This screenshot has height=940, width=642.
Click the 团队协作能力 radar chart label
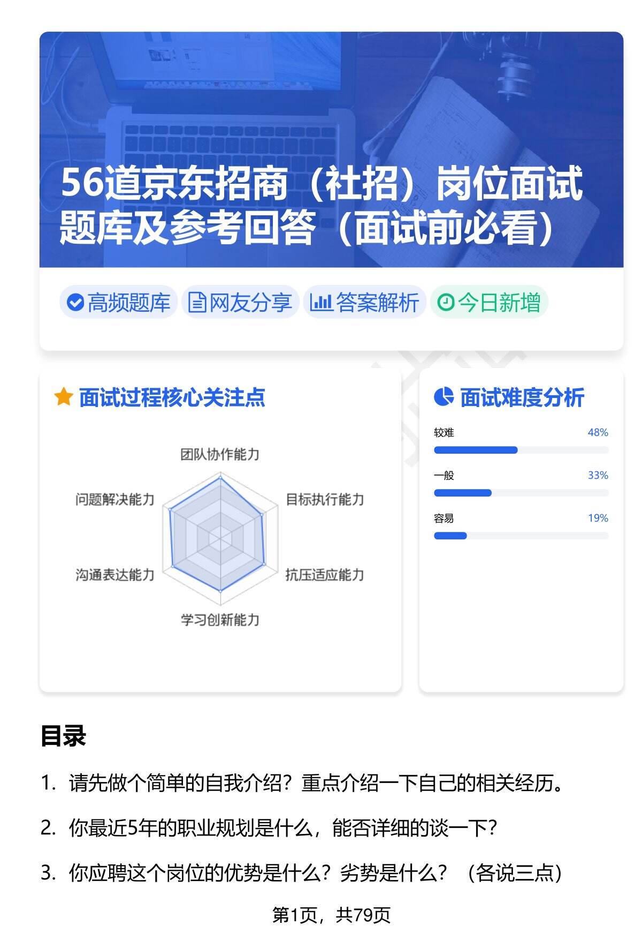220,455
